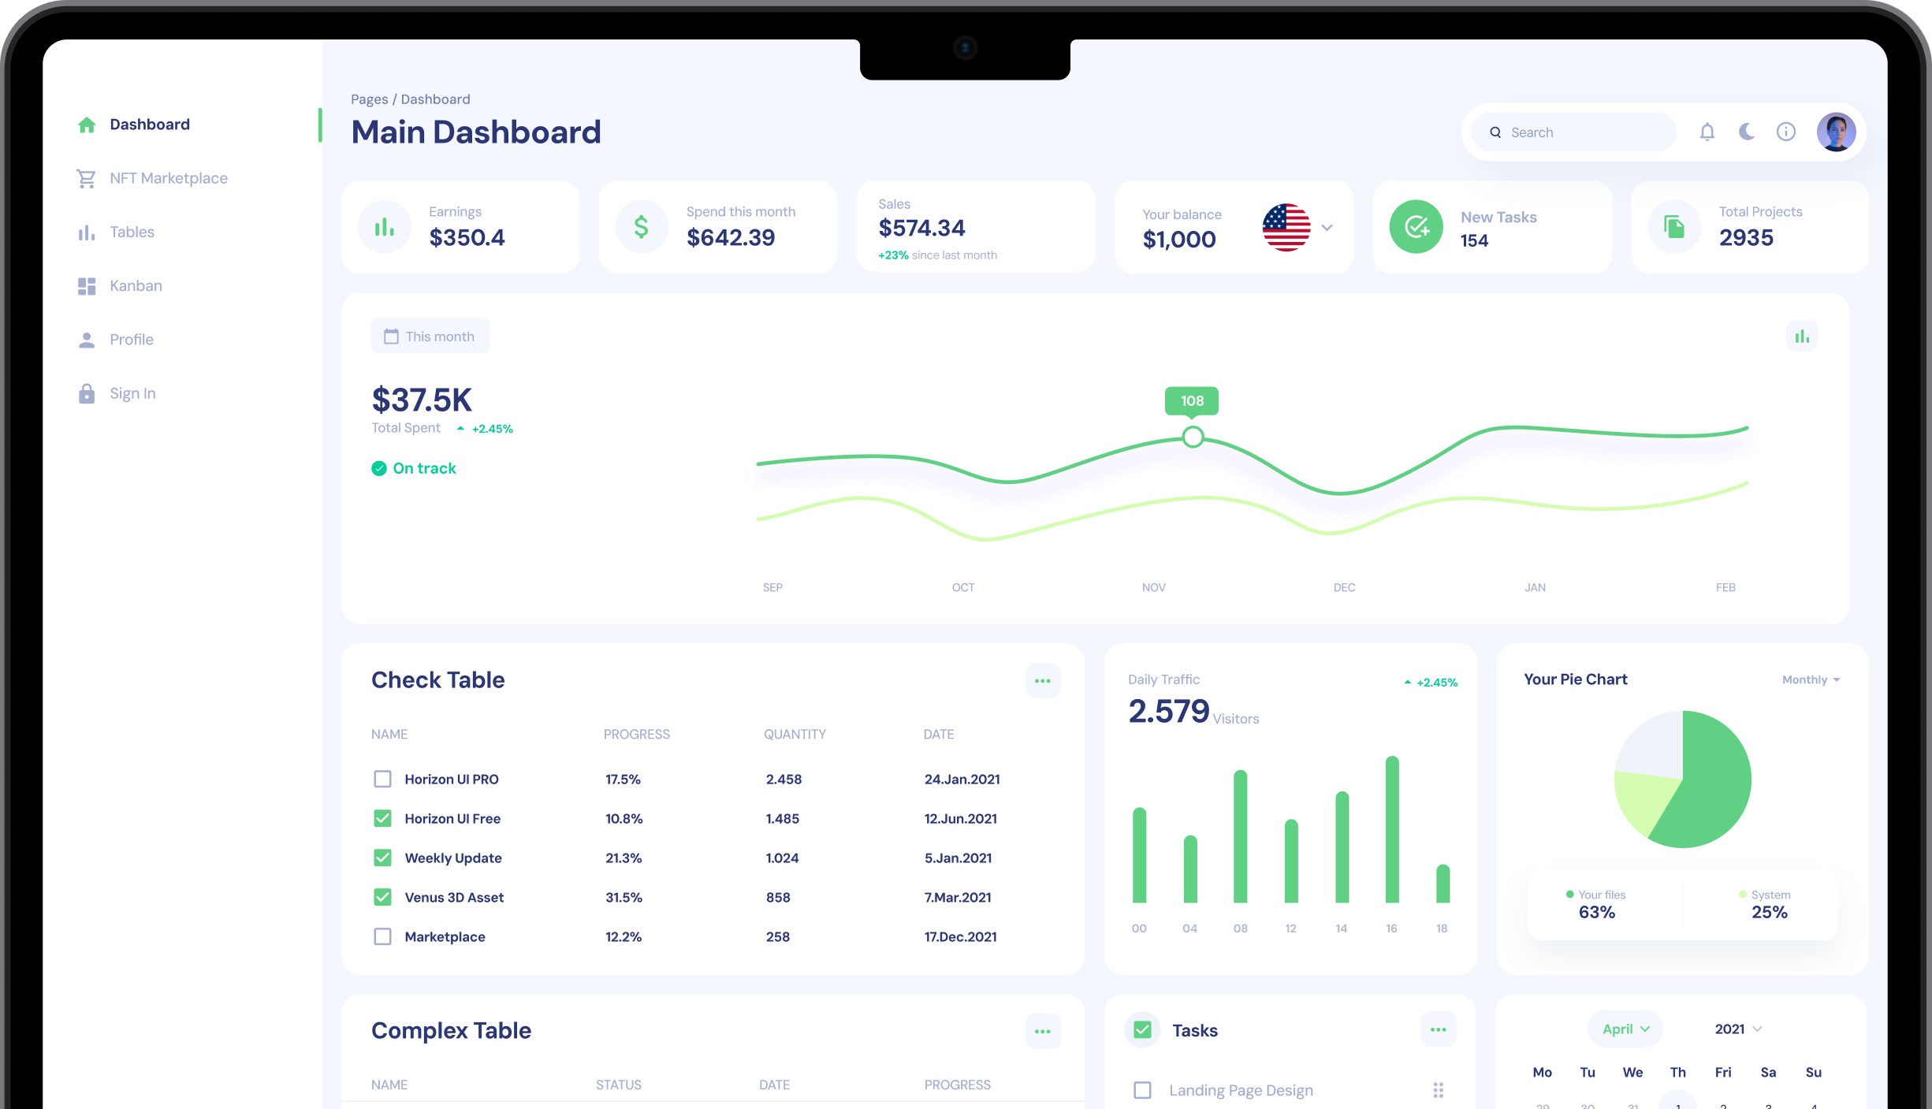Click the Venus 3D Asset name
The height and width of the screenshot is (1109, 1932).
(454, 898)
